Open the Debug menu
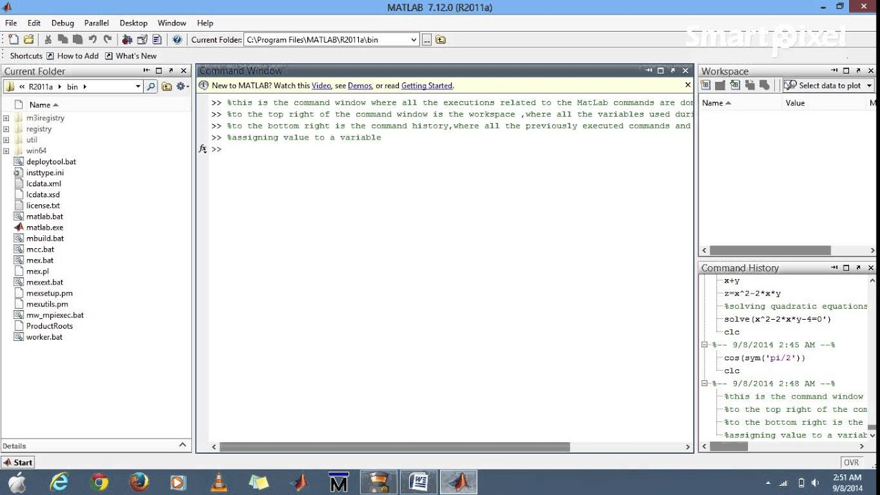Viewport: 880px width, 495px height. click(63, 23)
